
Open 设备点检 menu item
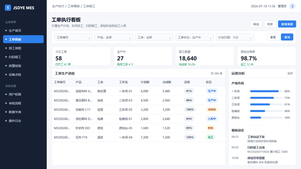tap(23, 74)
